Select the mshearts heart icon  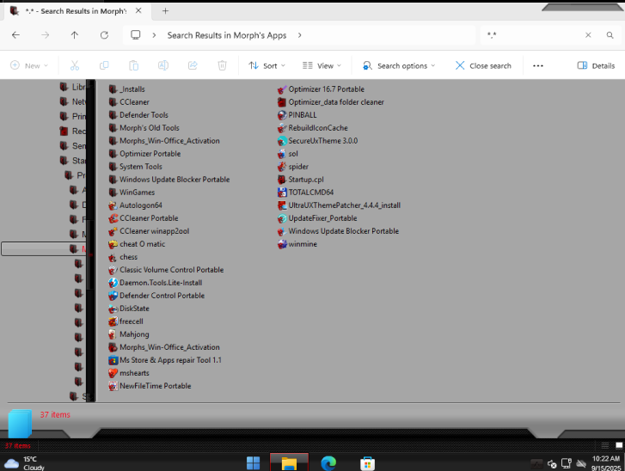click(x=113, y=373)
